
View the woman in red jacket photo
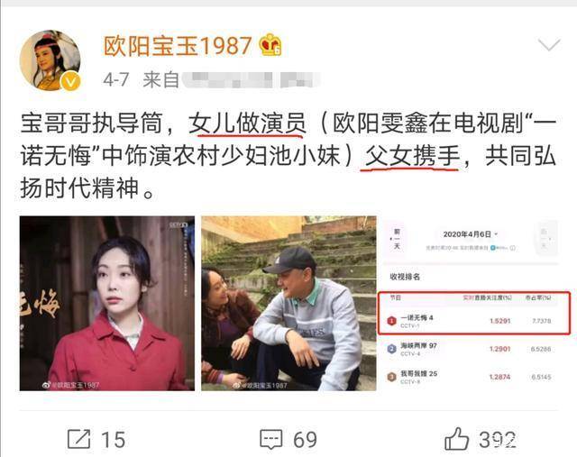click(107, 303)
